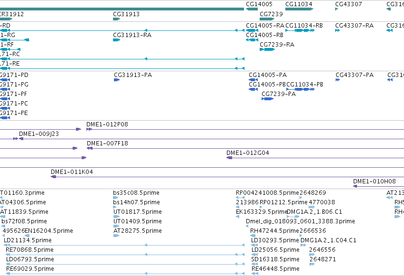Viewport: 404px width, 276px height.
Task: Click the G9171-PC protein label
Action: click(x=14, y=104)
